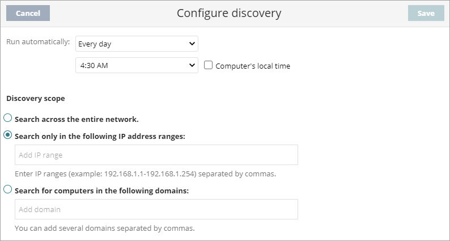Viewport: 450px width, 241px height.
Task: Focus the 'Add IP range' input field
Action: tap(156, 155)
